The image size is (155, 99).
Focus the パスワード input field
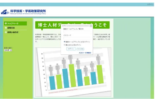[x=77, y=38]
